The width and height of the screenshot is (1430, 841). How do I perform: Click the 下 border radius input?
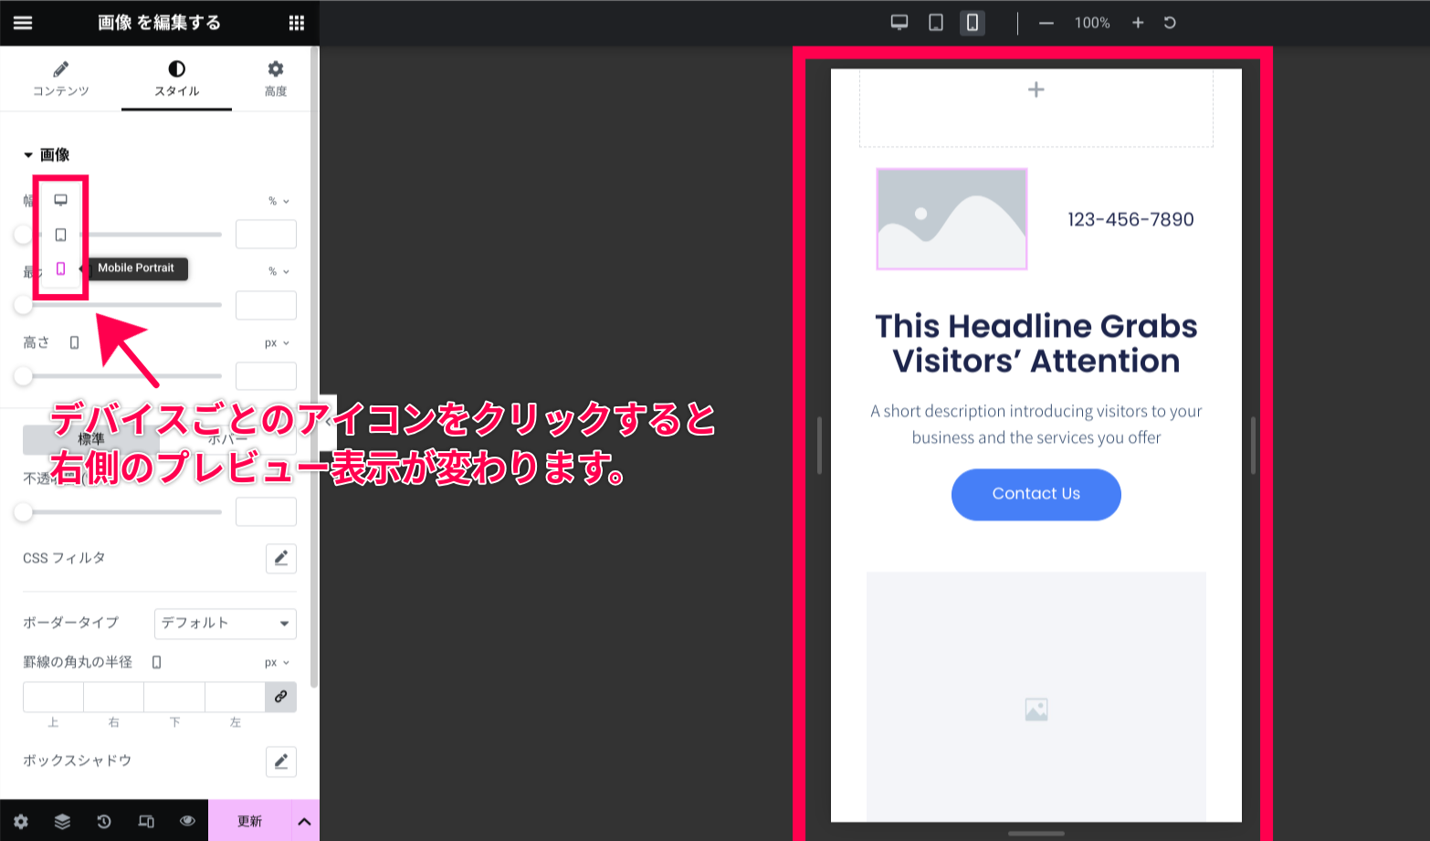174,697
